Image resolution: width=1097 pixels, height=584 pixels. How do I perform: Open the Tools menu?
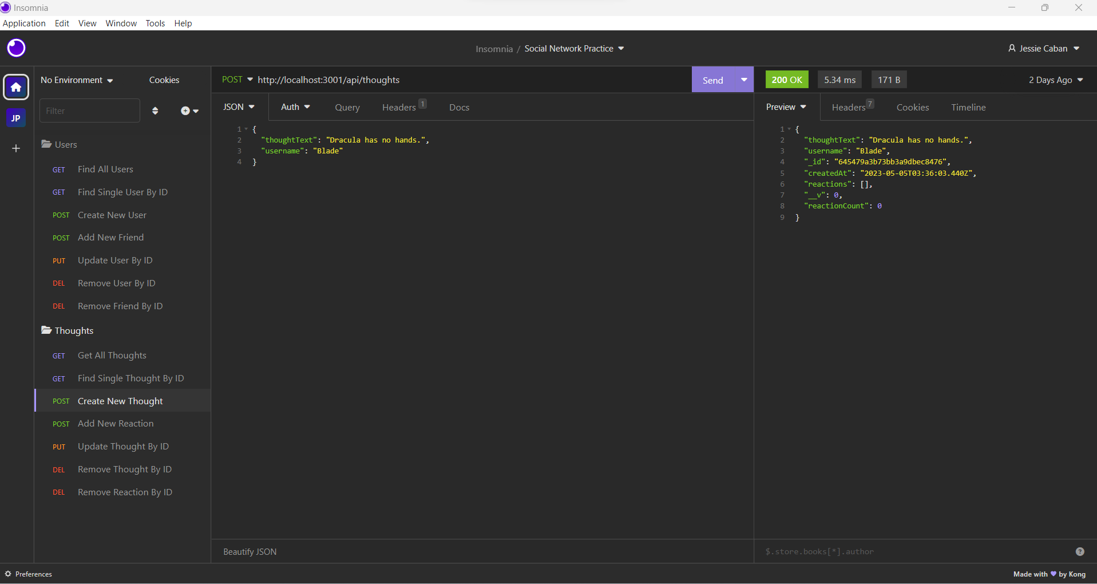pyautogui.click(x=155, y=23)
